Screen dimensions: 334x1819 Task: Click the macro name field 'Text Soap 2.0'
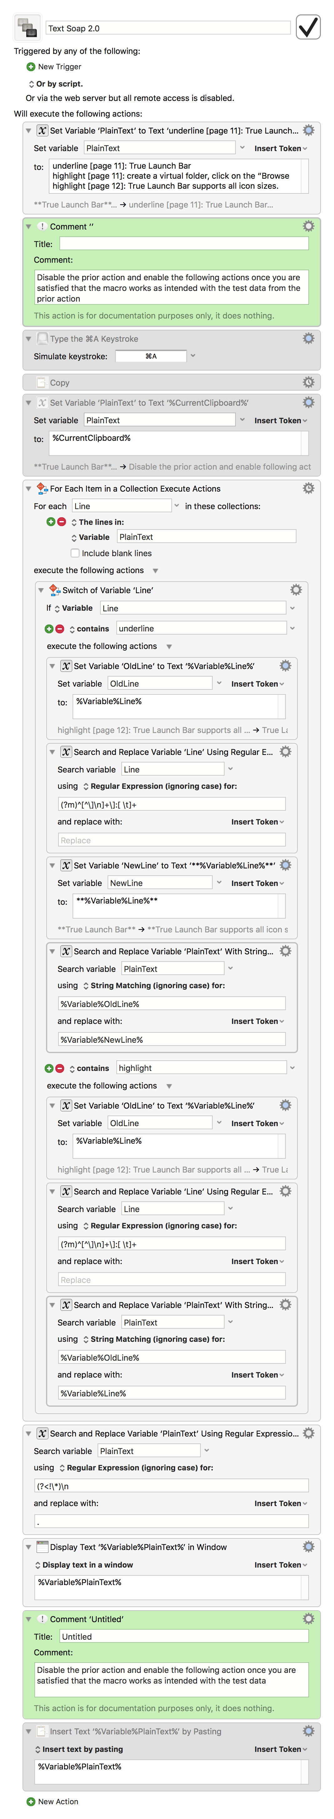pyautogui.click(x=169, y=28)
